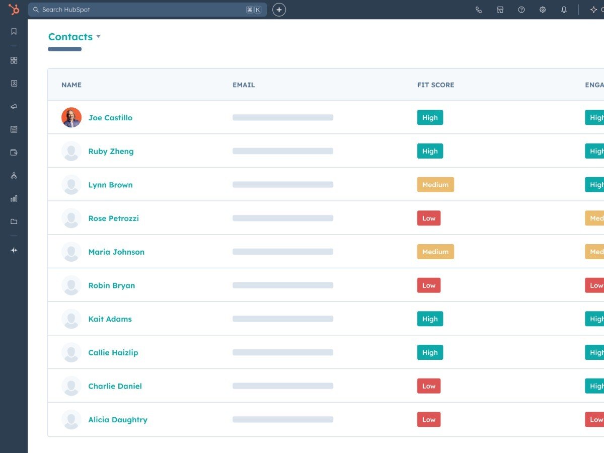
Task: Sort by the Fit Score column header
Action: (x=435, y=85)
